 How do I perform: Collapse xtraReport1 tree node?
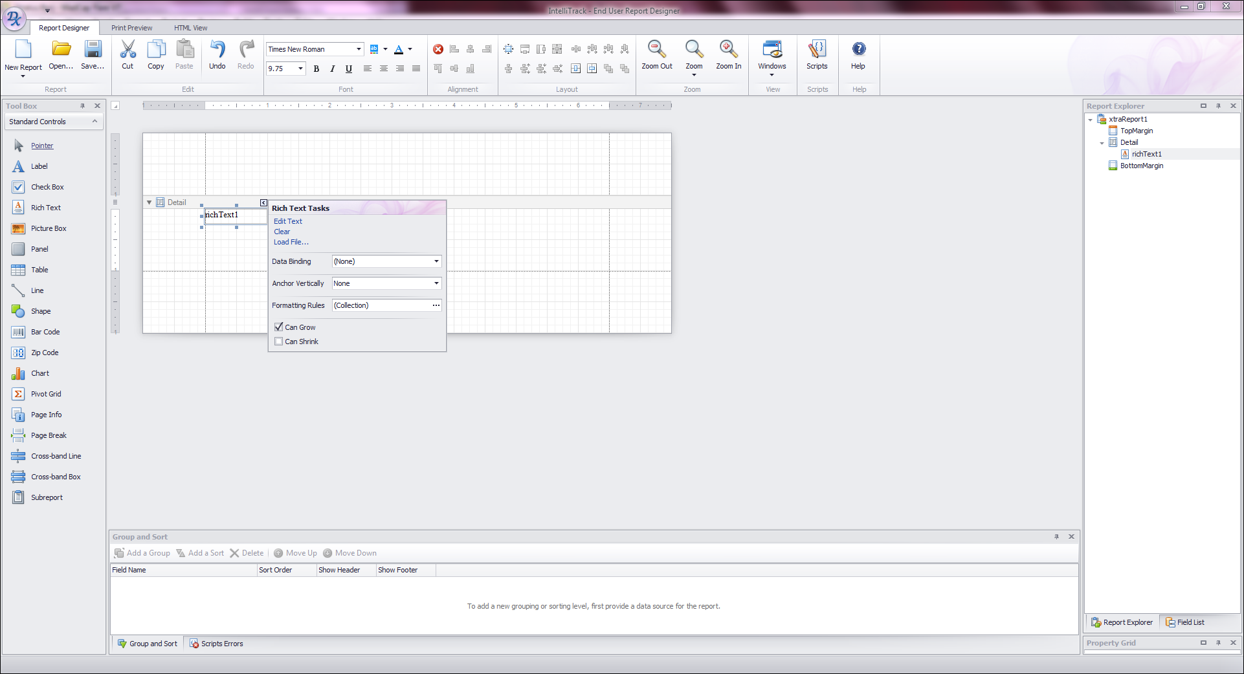(x=1091, y=120)
